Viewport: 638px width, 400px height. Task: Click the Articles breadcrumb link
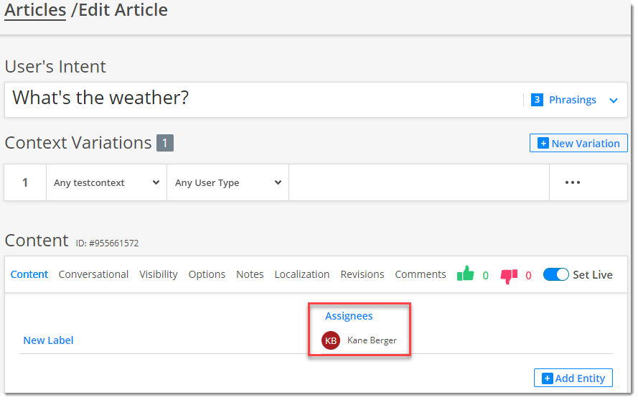[35, 10]
